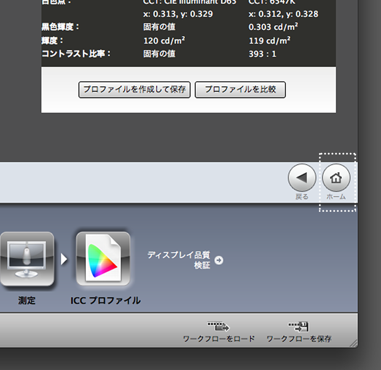Click the 戻る (back) arrow icon
The height and width of the screenshot is (370, 381).
pyautogui.click(x=302, y=178)
